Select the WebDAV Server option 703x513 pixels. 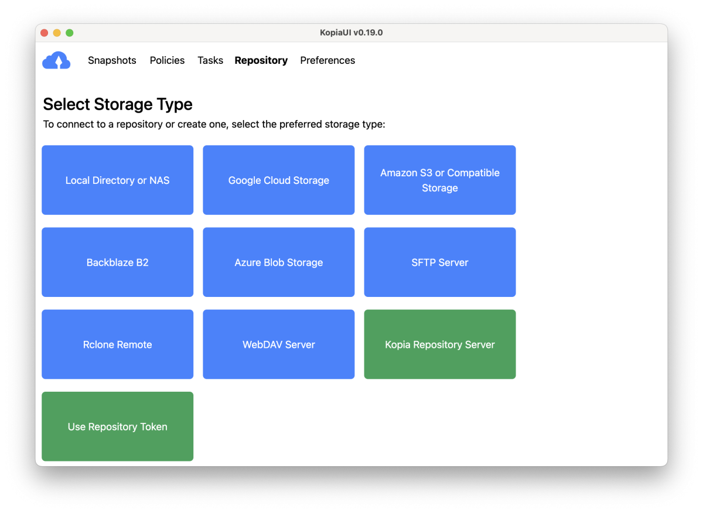pyautogui.click(x=278, y=344)
